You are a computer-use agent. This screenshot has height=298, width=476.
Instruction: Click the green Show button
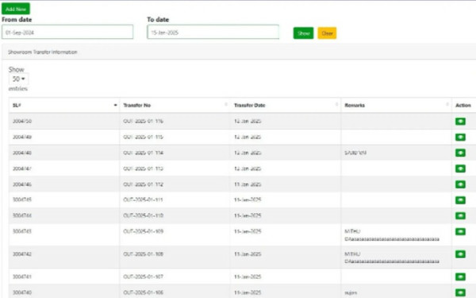click(x=303, y=33)
